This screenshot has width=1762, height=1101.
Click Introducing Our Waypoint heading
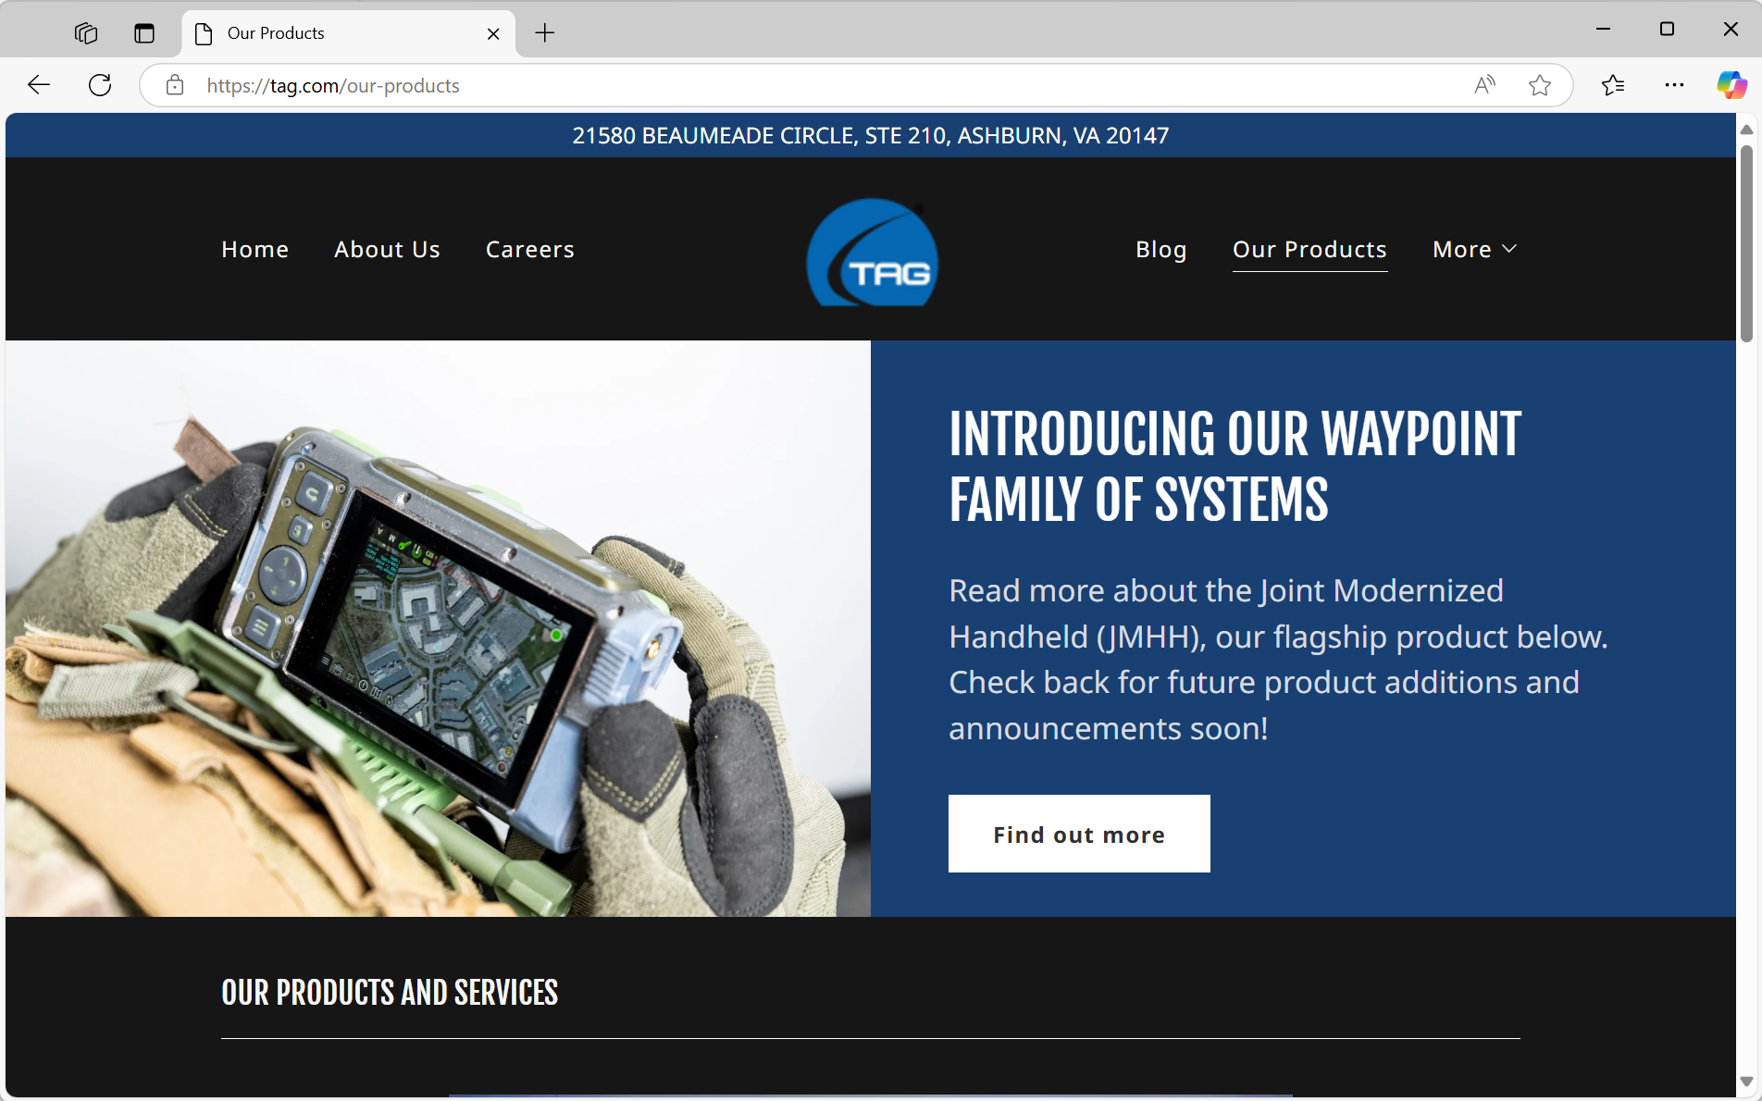[1235, 467]
